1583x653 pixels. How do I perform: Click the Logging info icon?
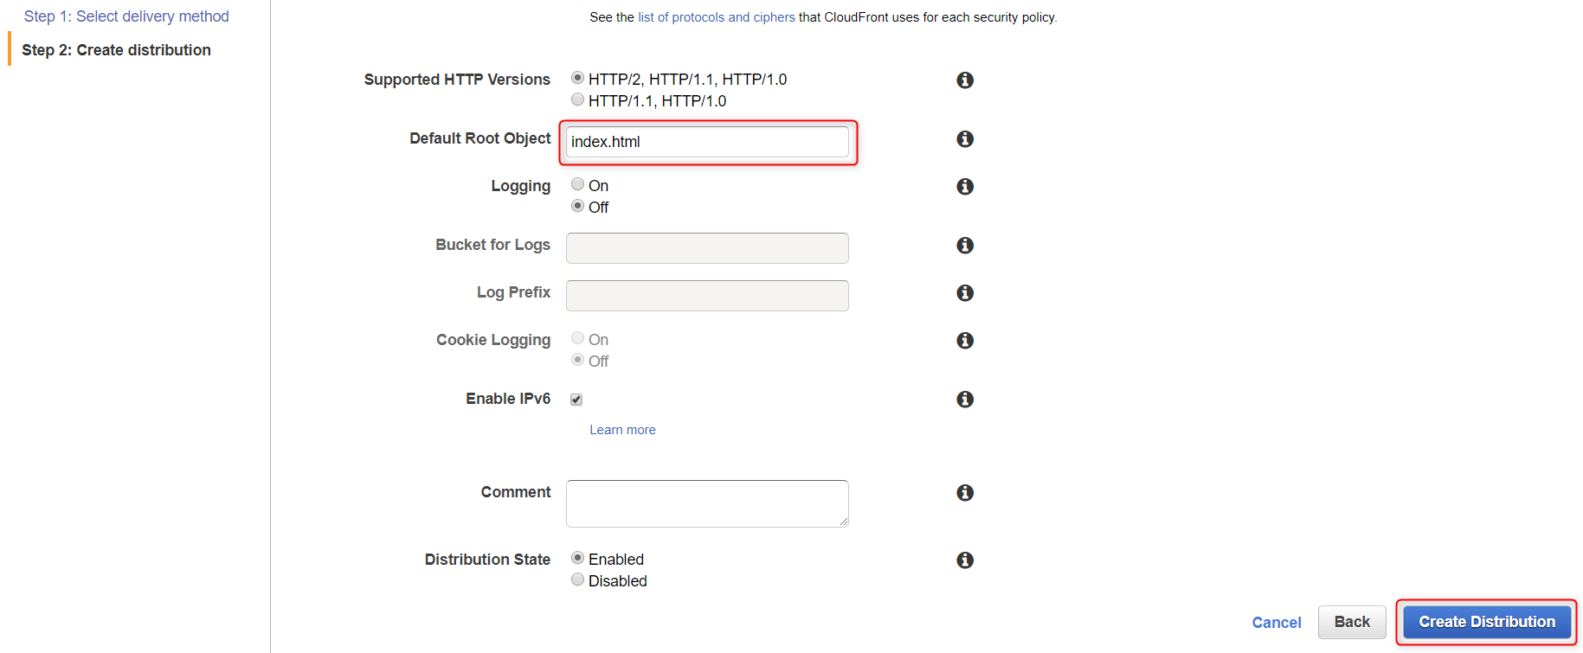coord(965,187)
